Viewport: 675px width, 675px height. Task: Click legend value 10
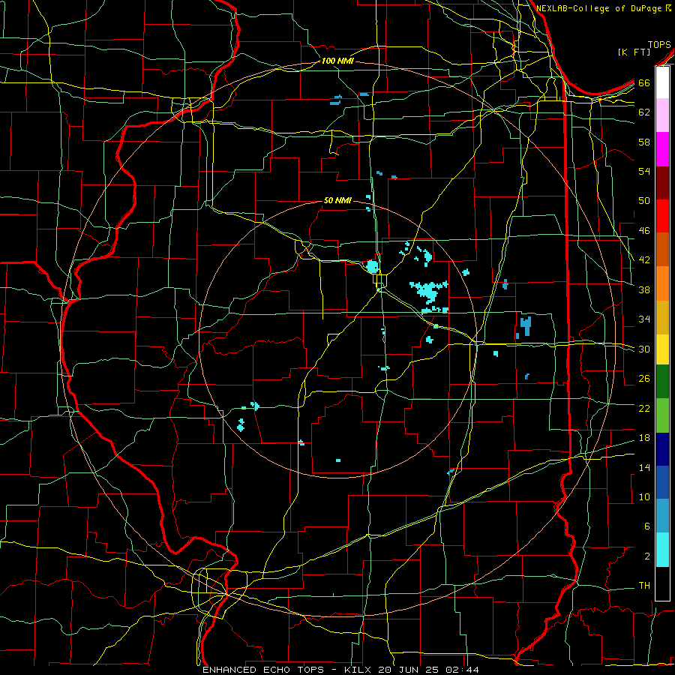click(x=644, y=497)
